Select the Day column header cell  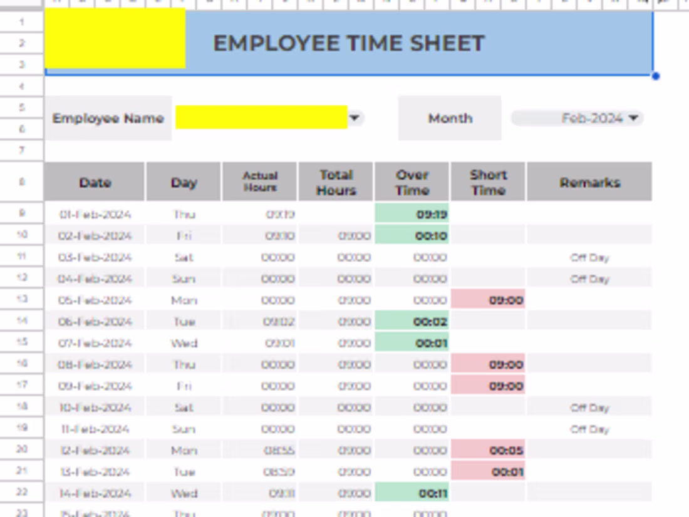182,182
